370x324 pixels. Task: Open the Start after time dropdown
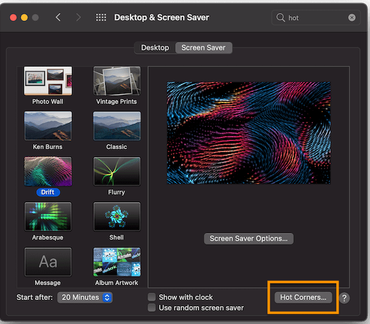click(x=85, y=298)
